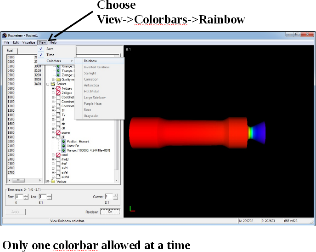
Task: Click the Quality folder icon
Action: pyautogui.click(x=58, y=80)
